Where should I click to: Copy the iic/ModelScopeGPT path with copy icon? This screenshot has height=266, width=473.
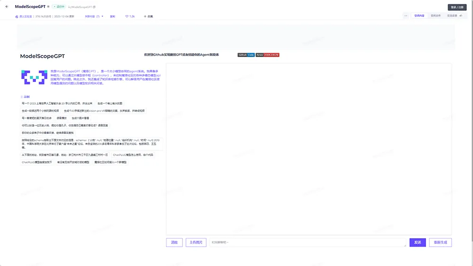[x=94, y=7]
